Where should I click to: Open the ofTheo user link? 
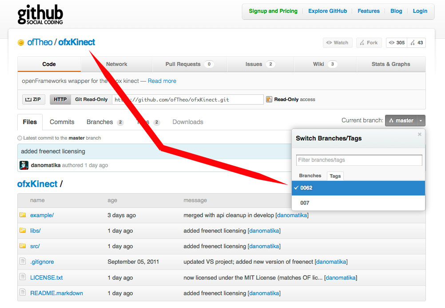point(40,42)
